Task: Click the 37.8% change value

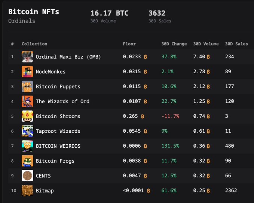Action: click(x=169, y=57)
